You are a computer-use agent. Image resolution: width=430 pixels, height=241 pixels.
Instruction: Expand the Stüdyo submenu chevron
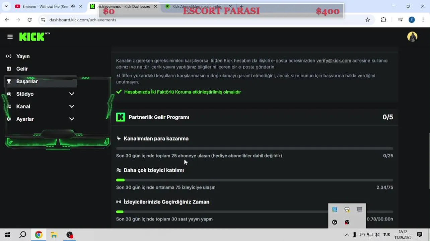(72, 94)
